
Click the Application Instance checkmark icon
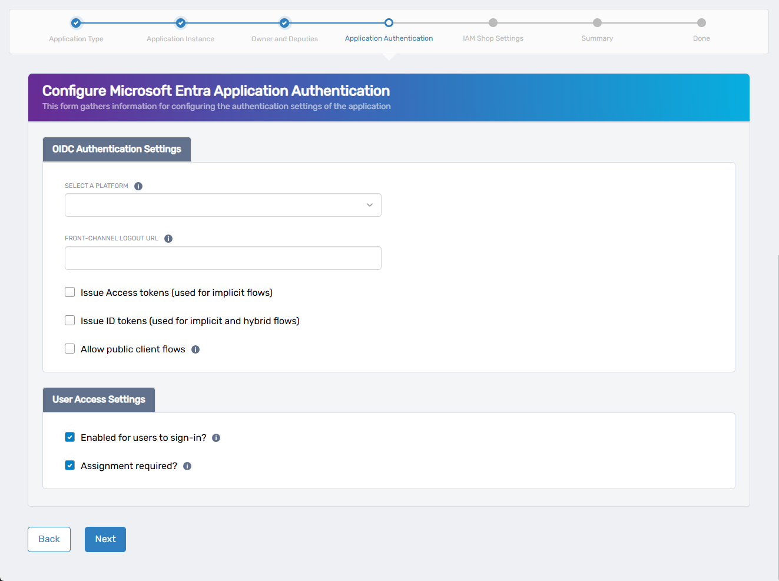pos(180,23)
